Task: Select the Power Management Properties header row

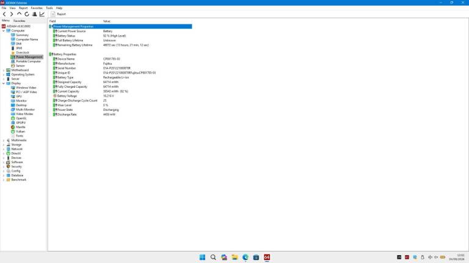Action: coord(120,27)
